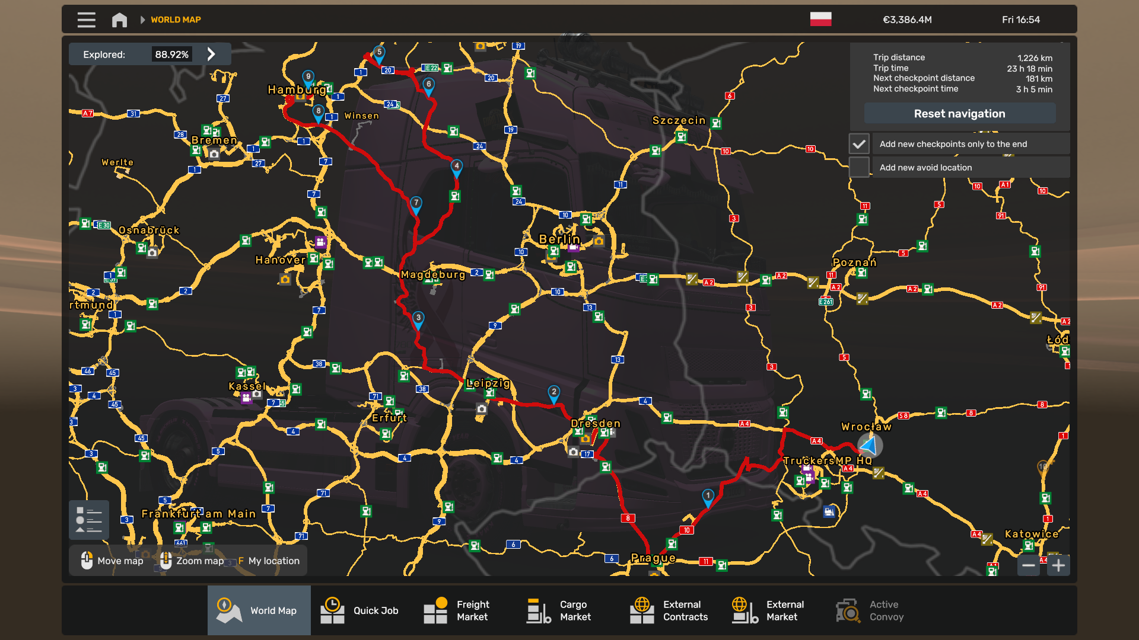Click the breadcrumb arrow before World Map
The width and height of the screenshot is (1139, 640).
click(x=142, y=20)
